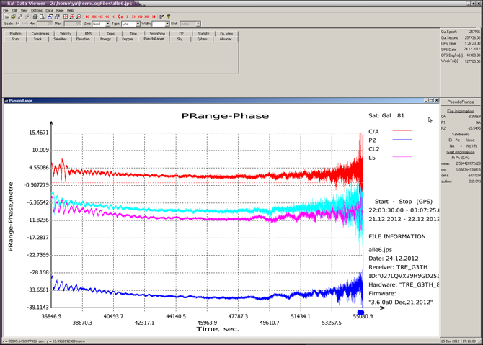Open the Edit menu

14,10
